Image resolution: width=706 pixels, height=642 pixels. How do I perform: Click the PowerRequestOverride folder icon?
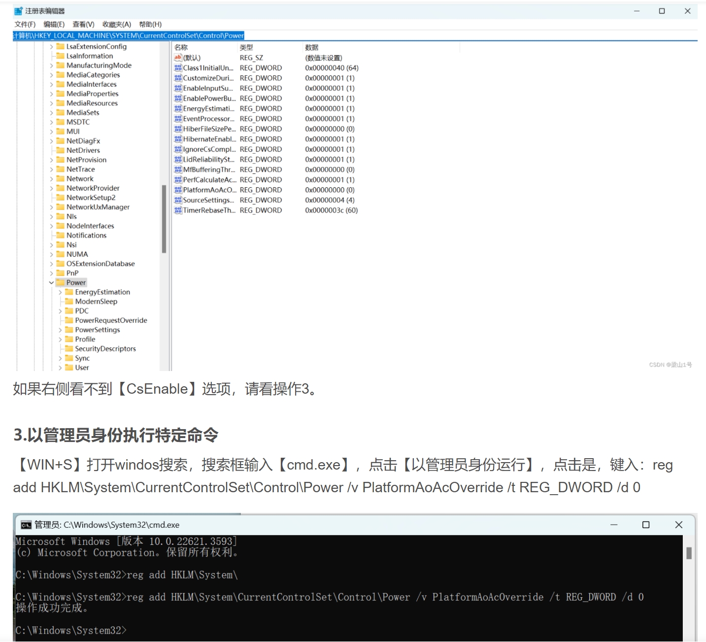(69, 320)
